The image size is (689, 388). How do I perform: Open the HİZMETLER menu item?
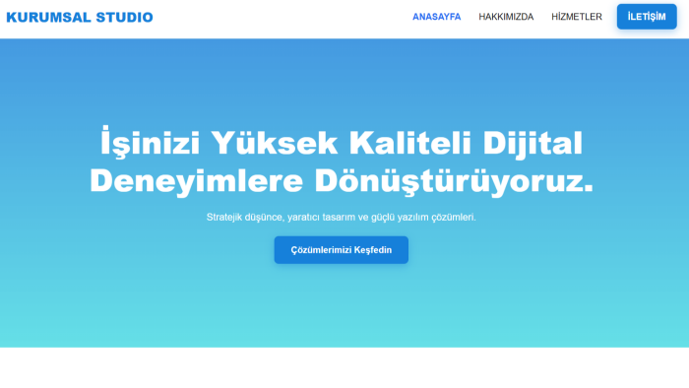coord(577,17)
